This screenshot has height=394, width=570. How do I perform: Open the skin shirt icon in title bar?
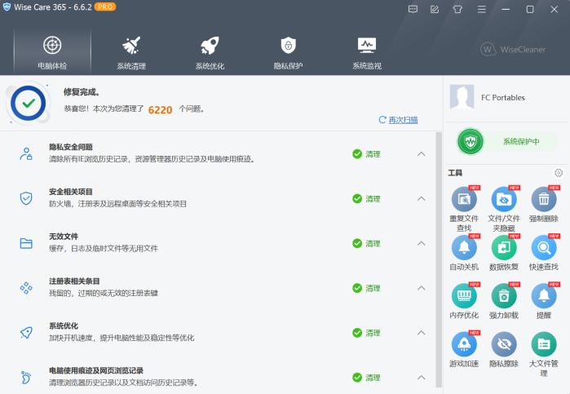(457, 10)
